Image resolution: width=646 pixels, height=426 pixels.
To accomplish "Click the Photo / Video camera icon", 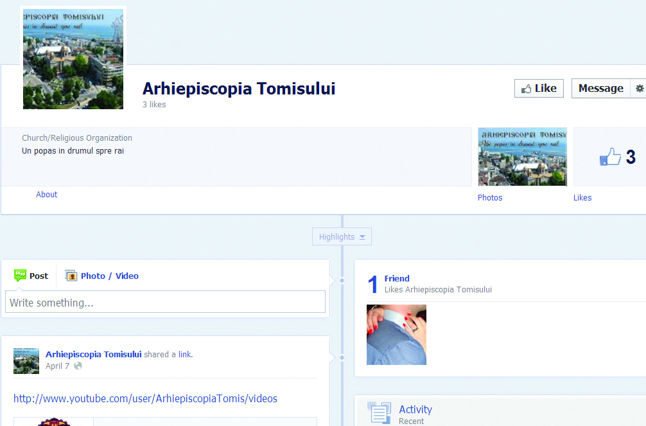I will tap(71, 276).
